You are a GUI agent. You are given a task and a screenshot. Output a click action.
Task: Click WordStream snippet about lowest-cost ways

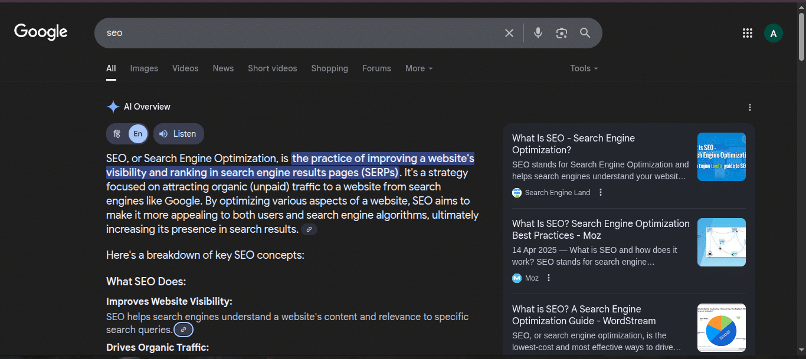(597, 341)
